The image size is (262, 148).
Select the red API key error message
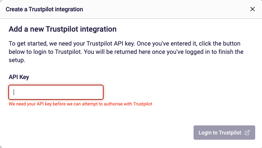click(81, 104)
